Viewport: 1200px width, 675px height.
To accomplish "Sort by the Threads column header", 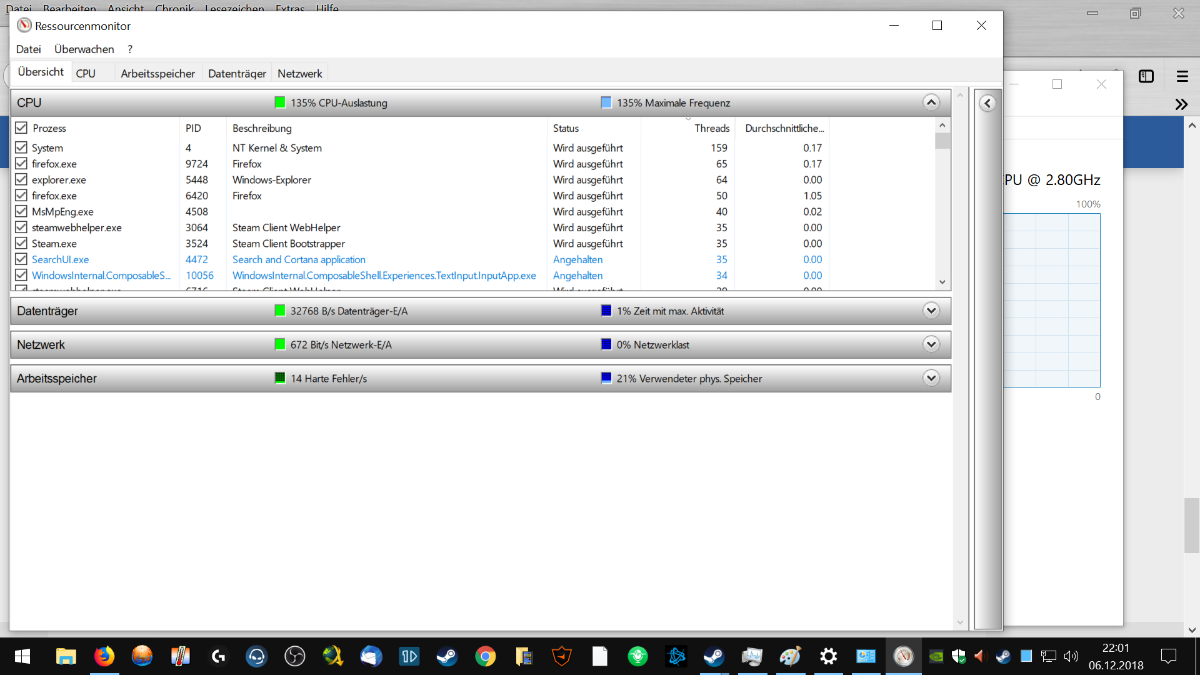I will click(x=711, y=128).
